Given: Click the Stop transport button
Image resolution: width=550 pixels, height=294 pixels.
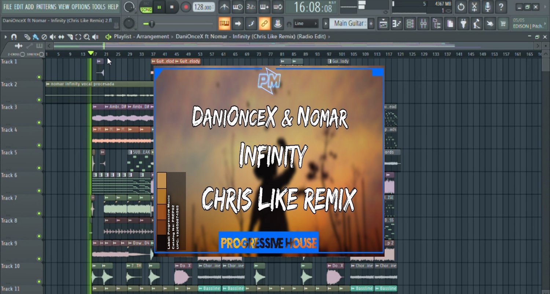Looking at the screenshot, I should coord(172,7).
